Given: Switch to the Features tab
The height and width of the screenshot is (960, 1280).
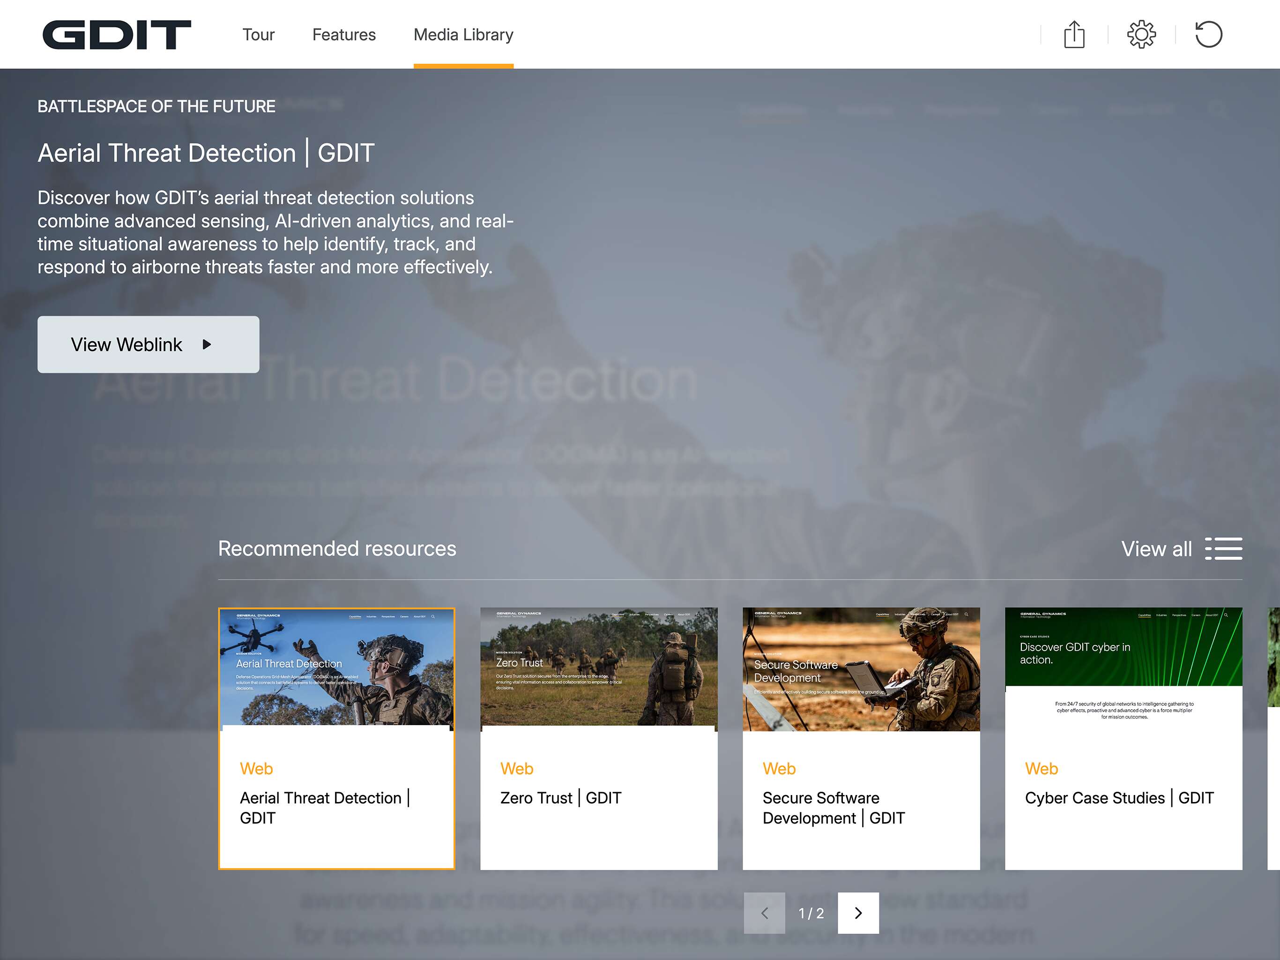Looking at the screenshot, I should 344,35.
